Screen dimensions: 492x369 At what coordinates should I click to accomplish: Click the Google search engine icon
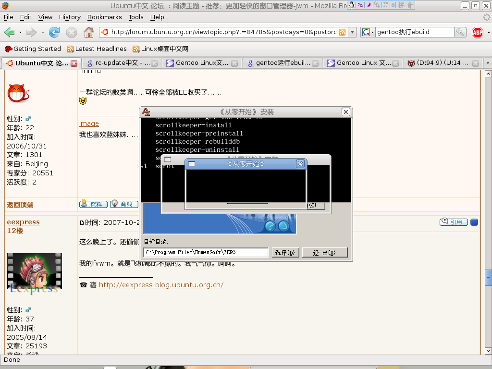pos(366,32)
